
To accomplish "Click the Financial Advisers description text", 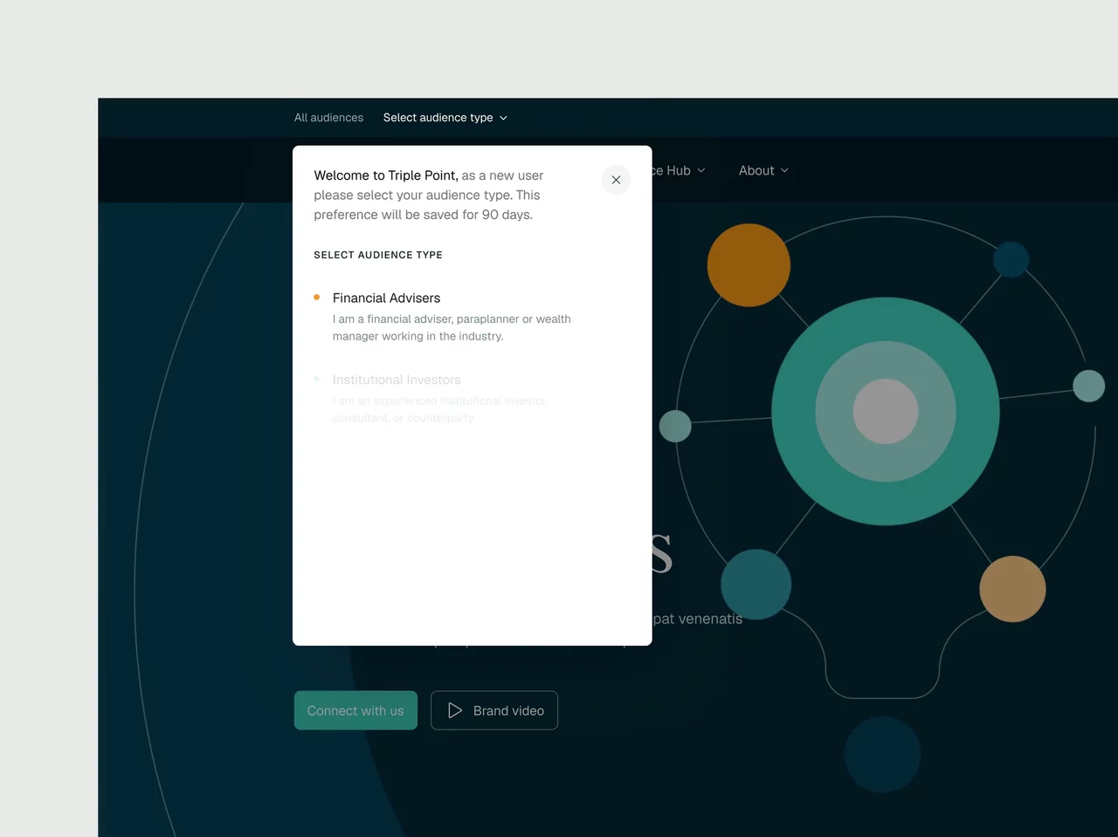I will tap(452, 327).
